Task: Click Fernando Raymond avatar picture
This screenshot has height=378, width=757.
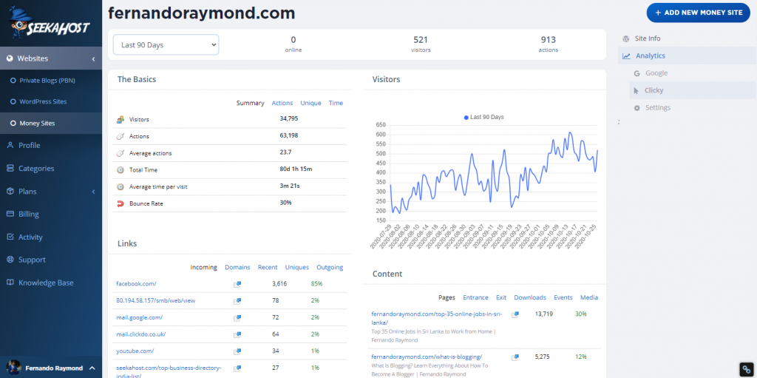Action: click(x=15, y=368)
